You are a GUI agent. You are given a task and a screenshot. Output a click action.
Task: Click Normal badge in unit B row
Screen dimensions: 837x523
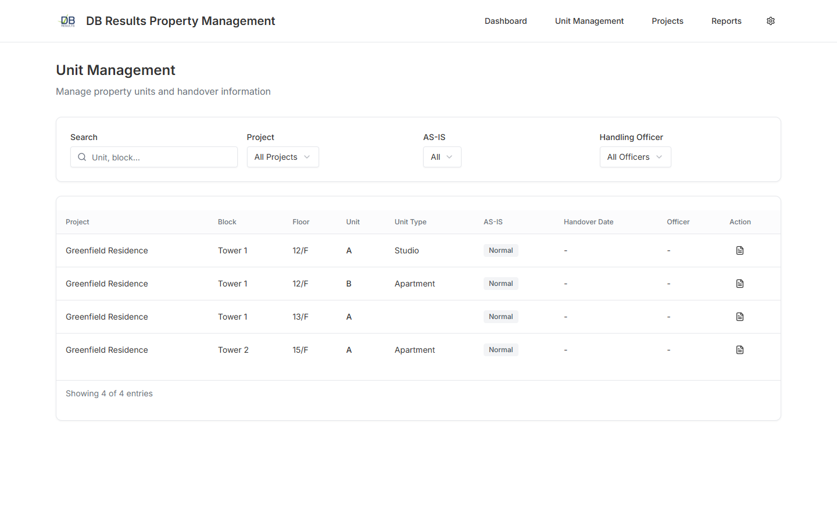coord(501,284)
